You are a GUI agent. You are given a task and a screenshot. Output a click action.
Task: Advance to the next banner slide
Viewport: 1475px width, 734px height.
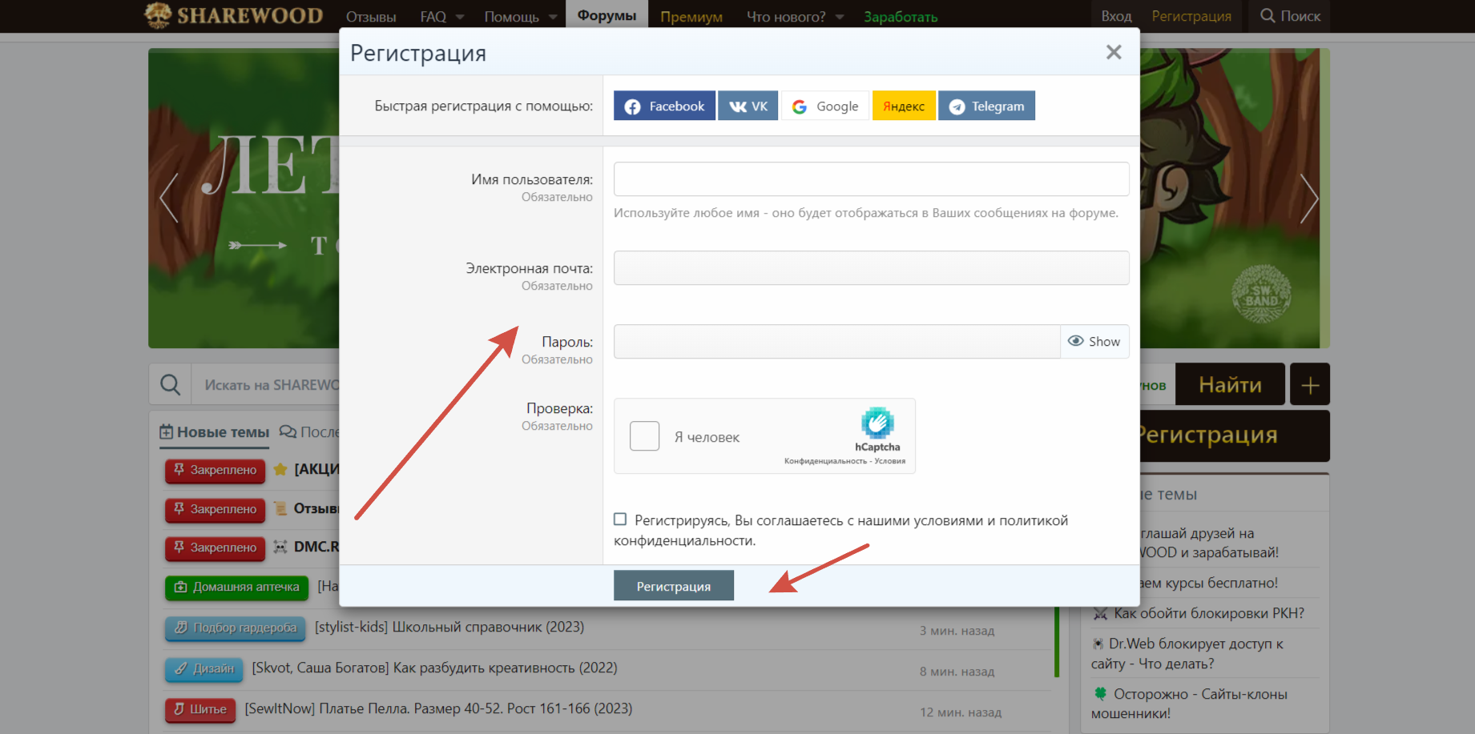pyautogui.click(x=1308, y=198)
